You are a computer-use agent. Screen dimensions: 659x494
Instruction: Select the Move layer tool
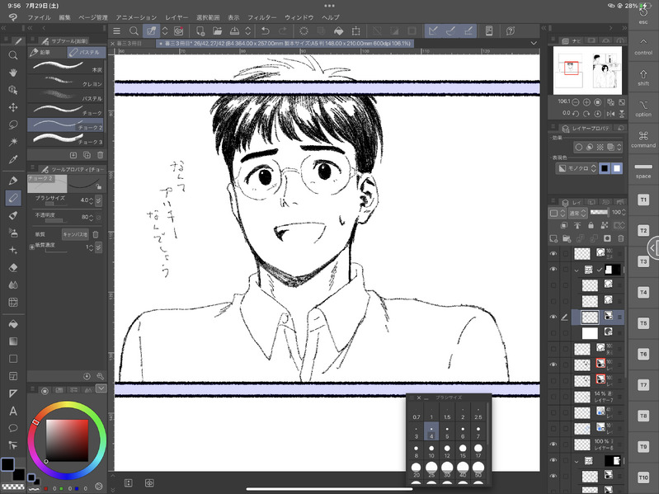tap(13, 107)
